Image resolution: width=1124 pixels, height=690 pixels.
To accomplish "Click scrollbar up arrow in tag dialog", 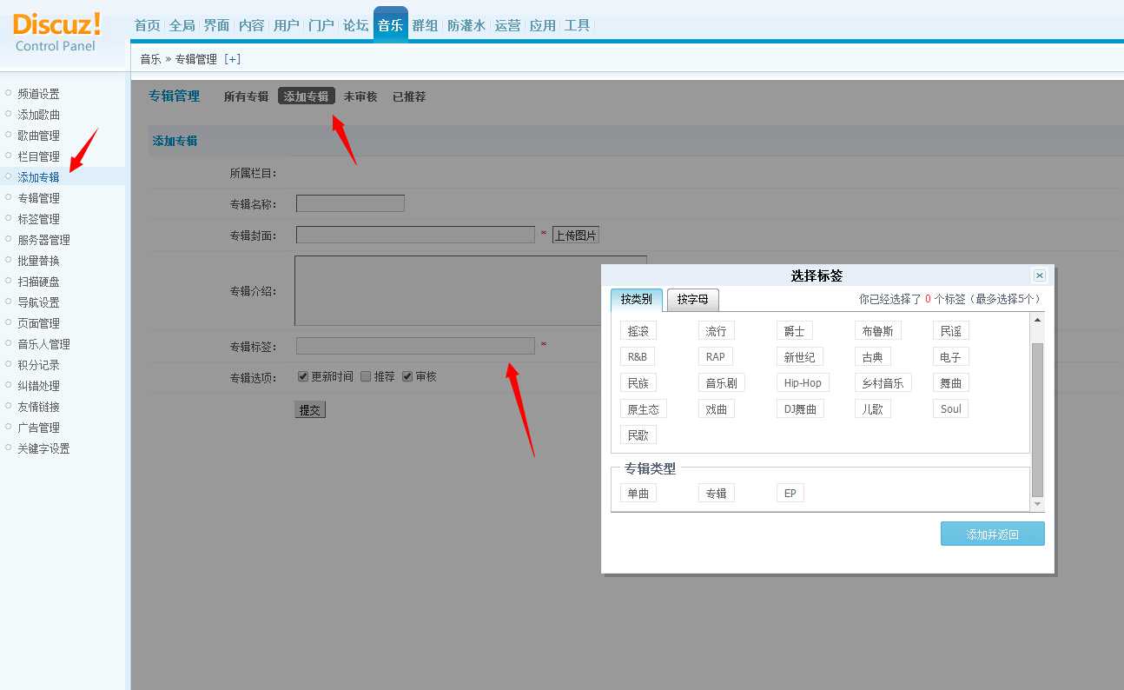I will tap(1037, 320).
